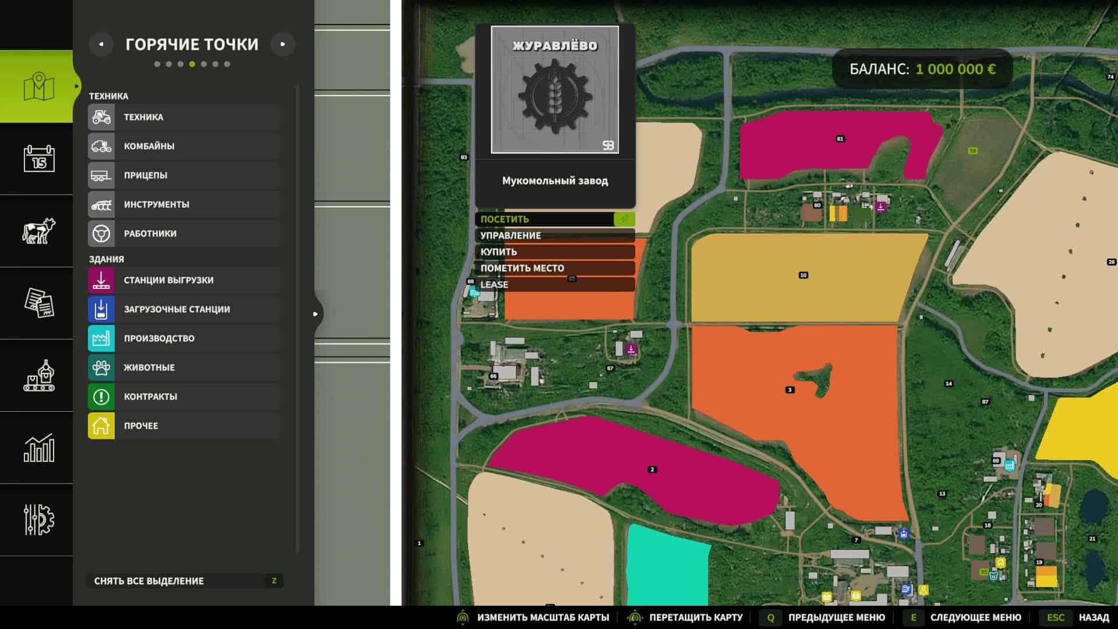
Task: Choose Посетить in the context menu
Action: point(554,219)
